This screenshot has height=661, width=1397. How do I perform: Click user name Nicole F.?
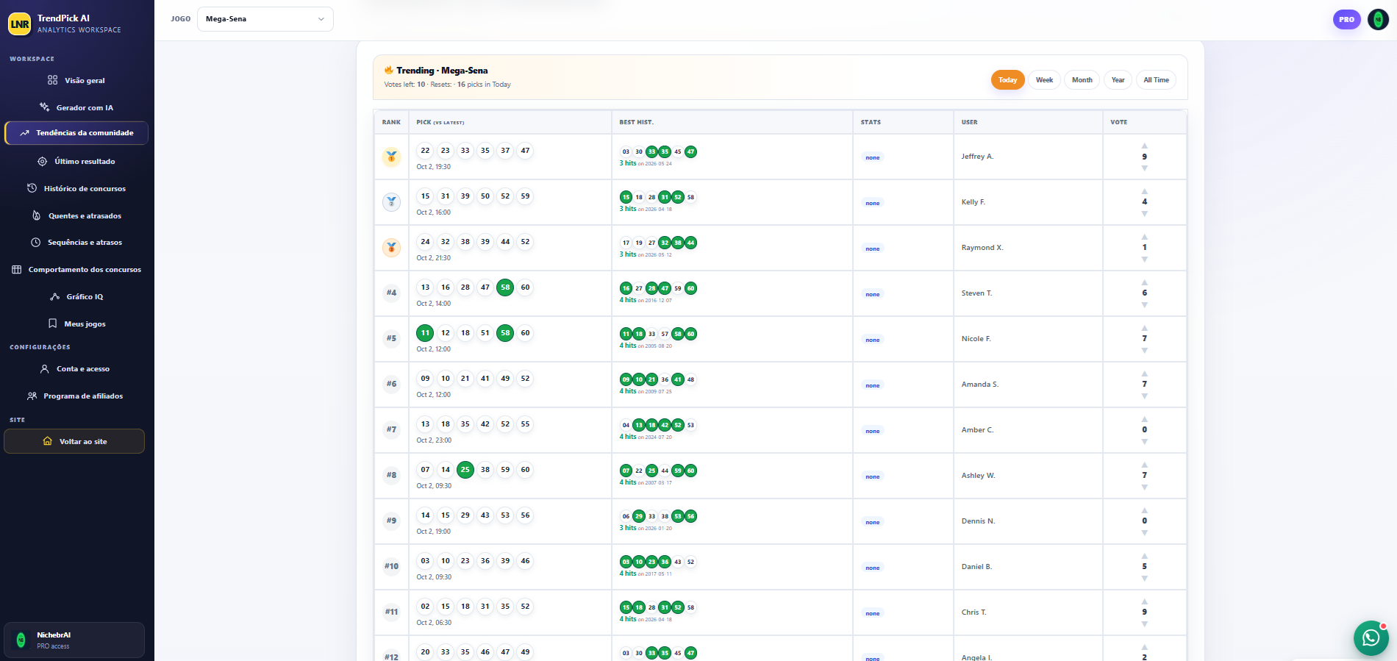[x=976, y=339]
